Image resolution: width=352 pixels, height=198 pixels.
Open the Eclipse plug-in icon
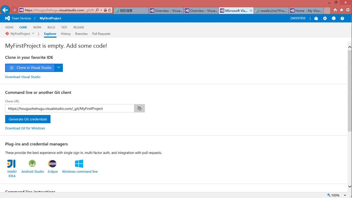coord(52,164)
